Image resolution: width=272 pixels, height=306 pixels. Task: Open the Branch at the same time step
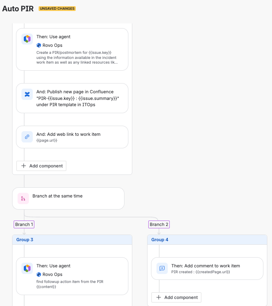pos(68,198)
